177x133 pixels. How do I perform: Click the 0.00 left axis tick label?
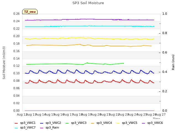tap(16, 111)
